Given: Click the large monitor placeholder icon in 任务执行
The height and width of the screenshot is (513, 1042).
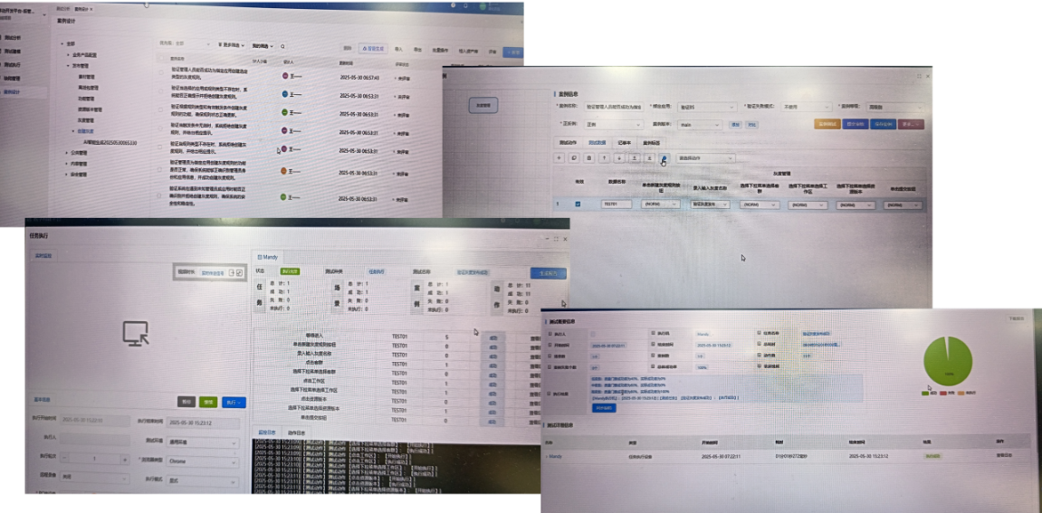Looking at the screenshot, I should (x=136, y=333).
